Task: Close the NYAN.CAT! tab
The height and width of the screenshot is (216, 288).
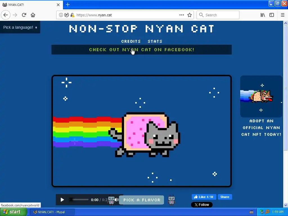Action: pyautogui.click(x=58, y=4)
